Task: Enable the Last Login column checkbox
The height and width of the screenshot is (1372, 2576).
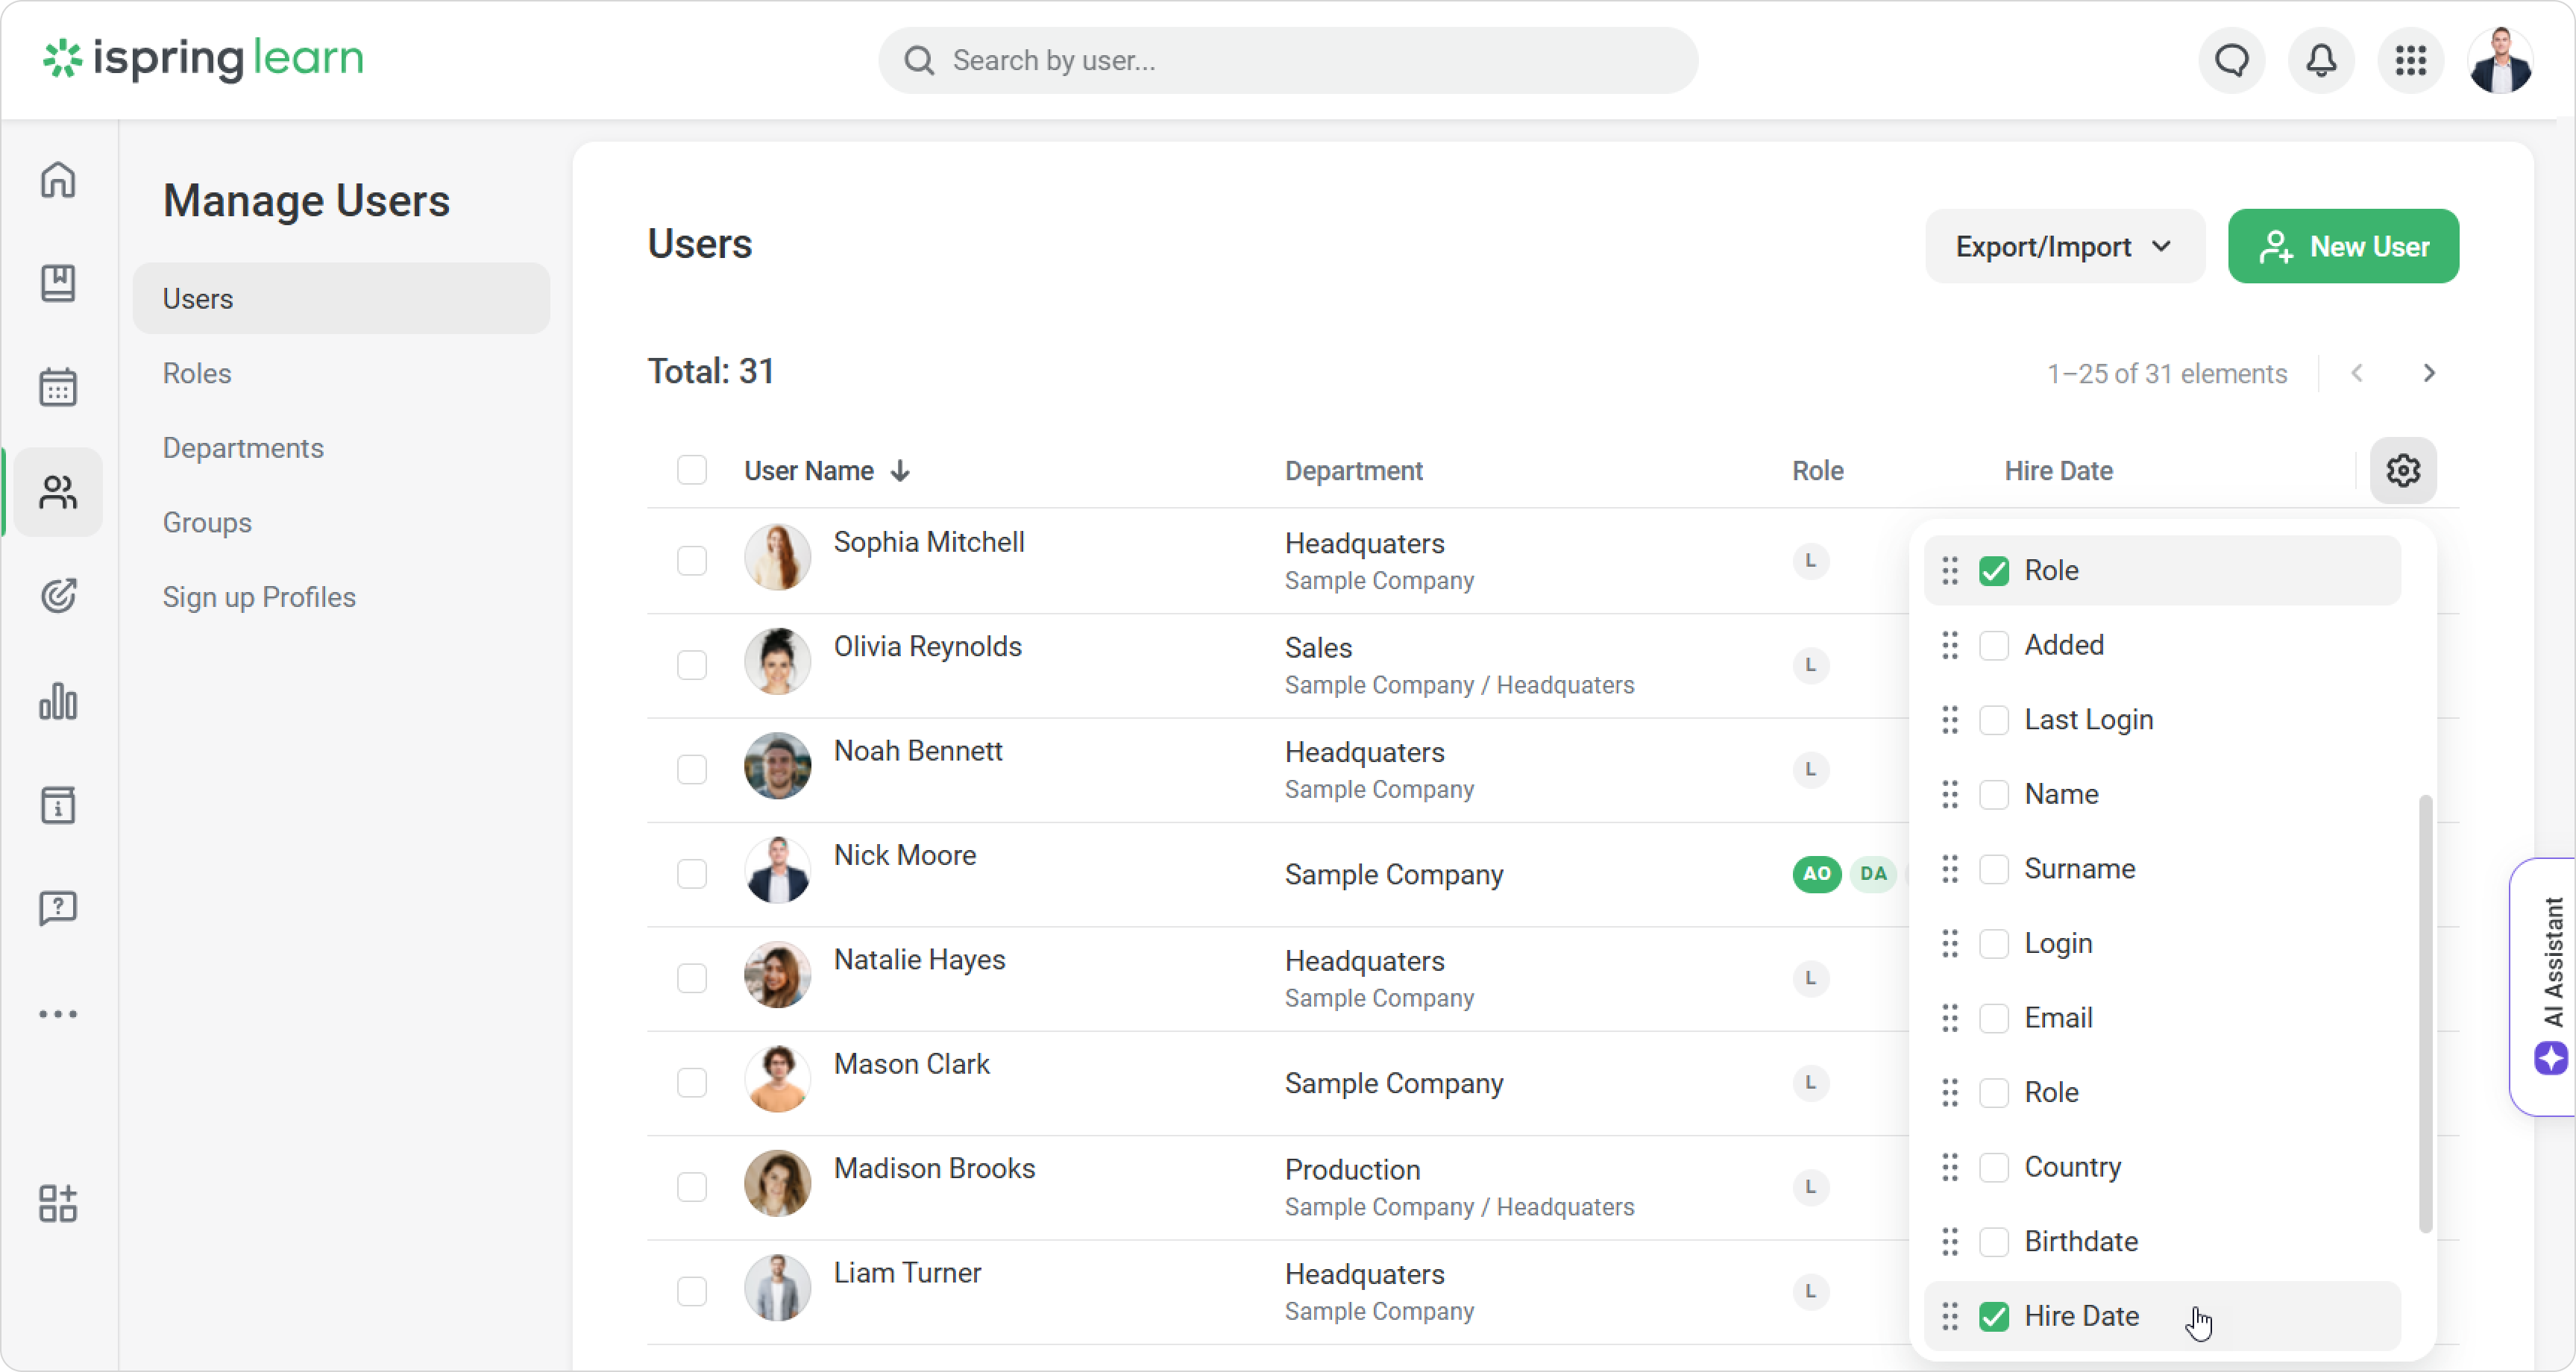Action: pos(1994,720)
